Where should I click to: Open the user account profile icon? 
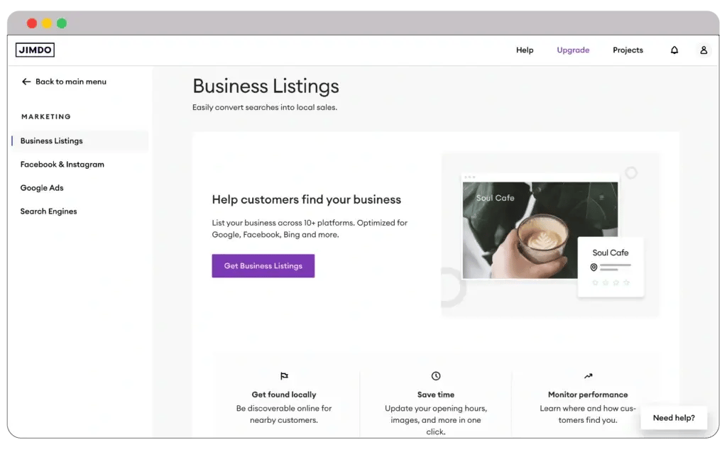click(x=704, y=50)
